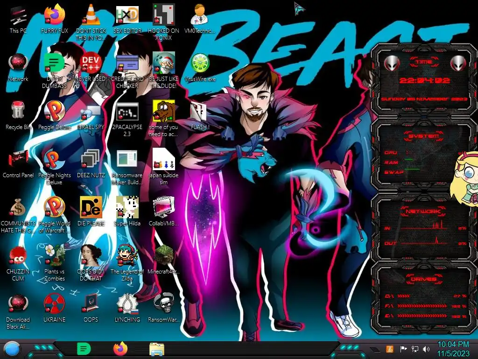Open the green chat app in taskbar
Viewport: 478px width, 359px height.
point(84,349)
